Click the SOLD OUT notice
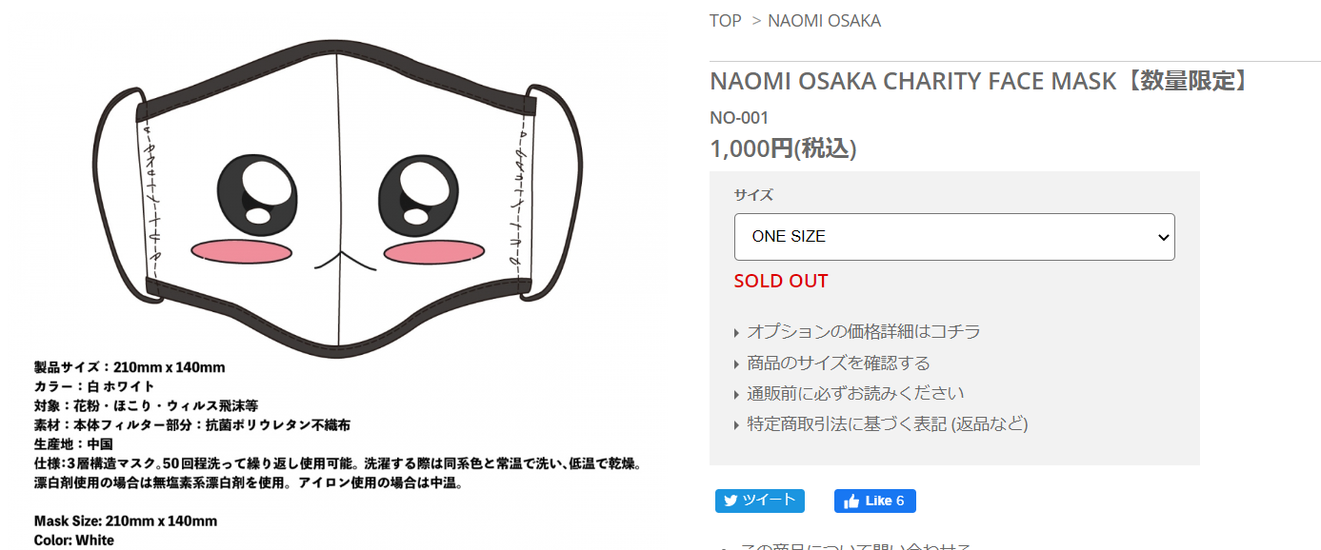1321x550 pixels. pos(779,281)
